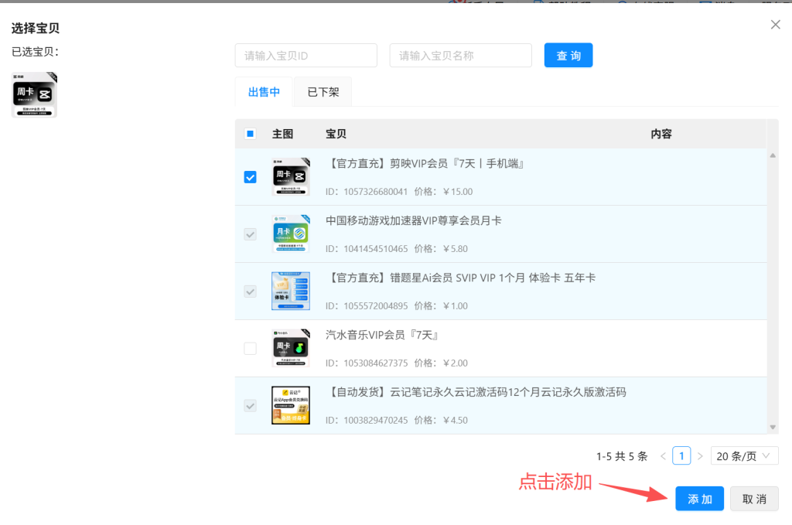This screenshot has height=525, width=792.
Task: Open the 20 条/页 page size dropdown
Action: click(744, 456)
